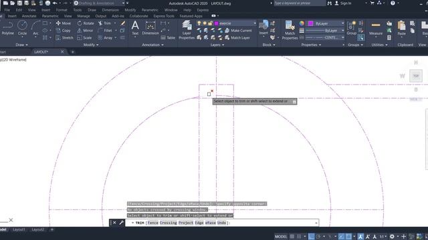Image resolution: width=428 pixels, height=240 pixels.
Task: Toggle object snap tracking in status bar
Action: click(x=341, y=237)
